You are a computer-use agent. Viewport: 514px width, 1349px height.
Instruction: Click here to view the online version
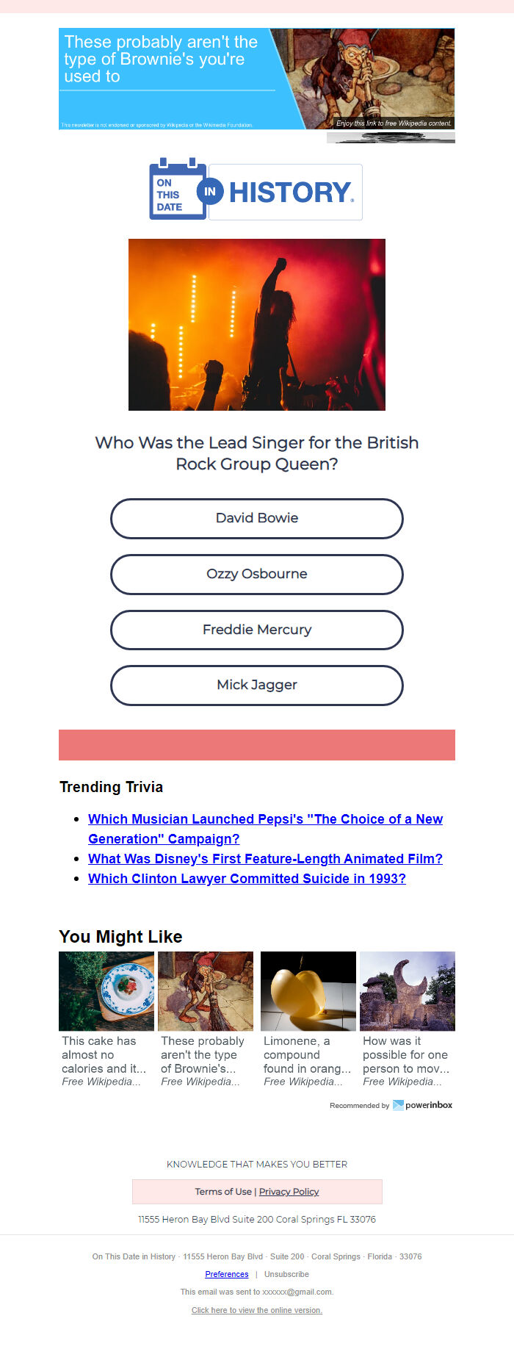point(257,1310)
